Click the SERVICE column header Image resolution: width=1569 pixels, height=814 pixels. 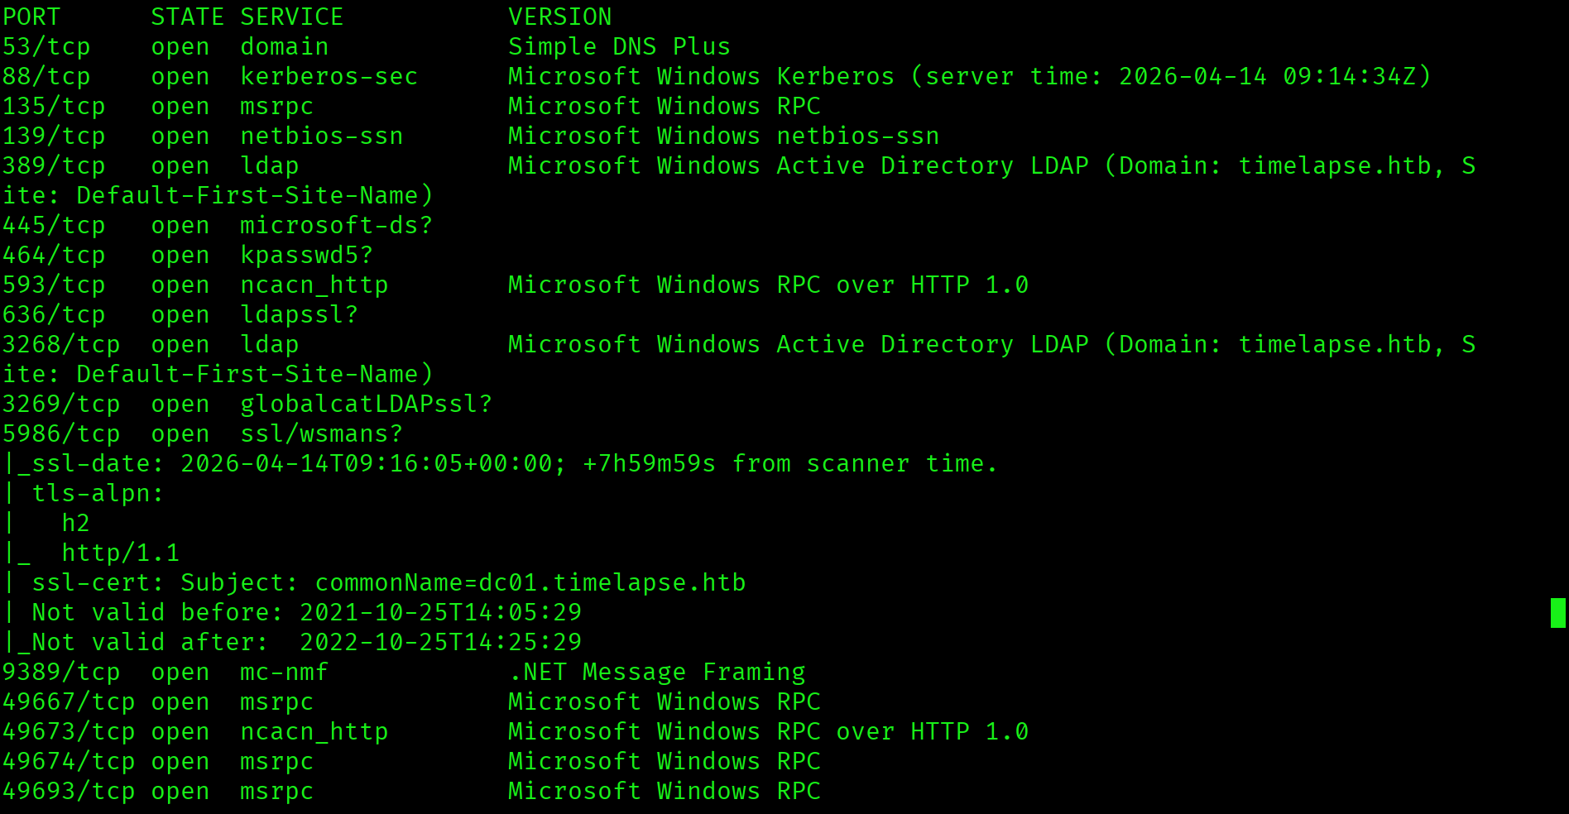point(291,17)
